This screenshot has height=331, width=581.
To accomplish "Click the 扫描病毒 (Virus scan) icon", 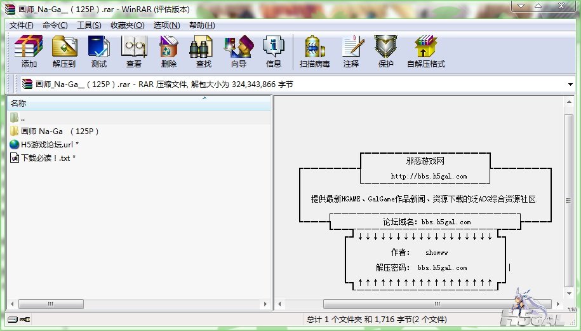I will (x=314, y=47).
